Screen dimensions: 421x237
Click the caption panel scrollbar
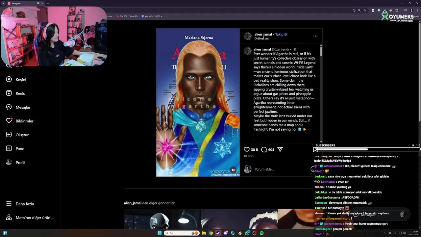pos(321,52)
